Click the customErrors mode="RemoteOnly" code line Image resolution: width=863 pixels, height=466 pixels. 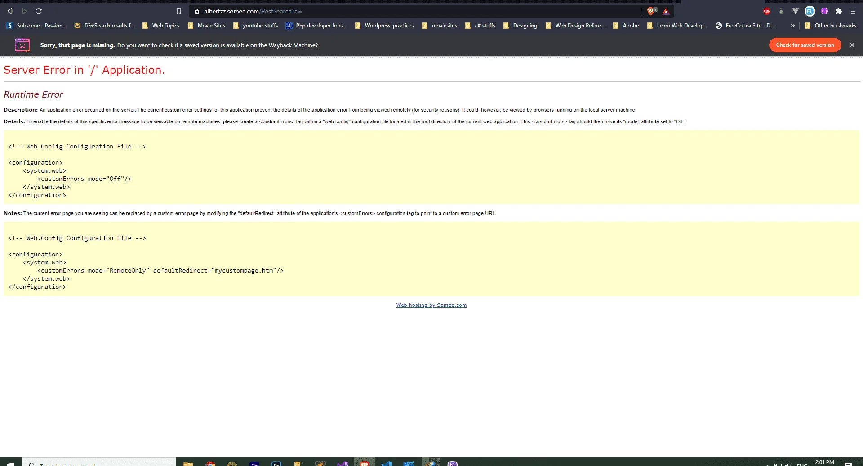(160, 271)
